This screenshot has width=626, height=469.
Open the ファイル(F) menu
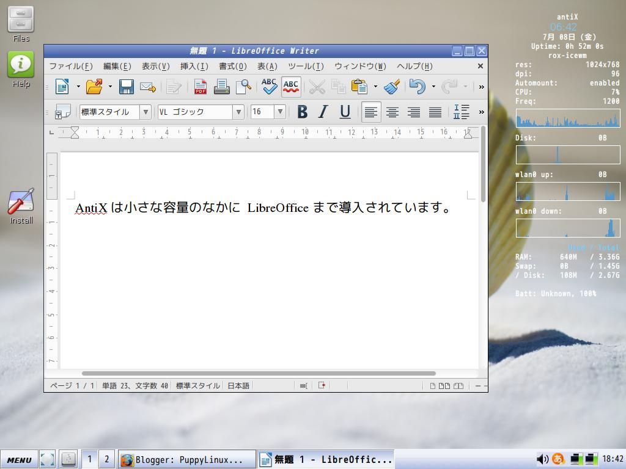tap(71, 66)
